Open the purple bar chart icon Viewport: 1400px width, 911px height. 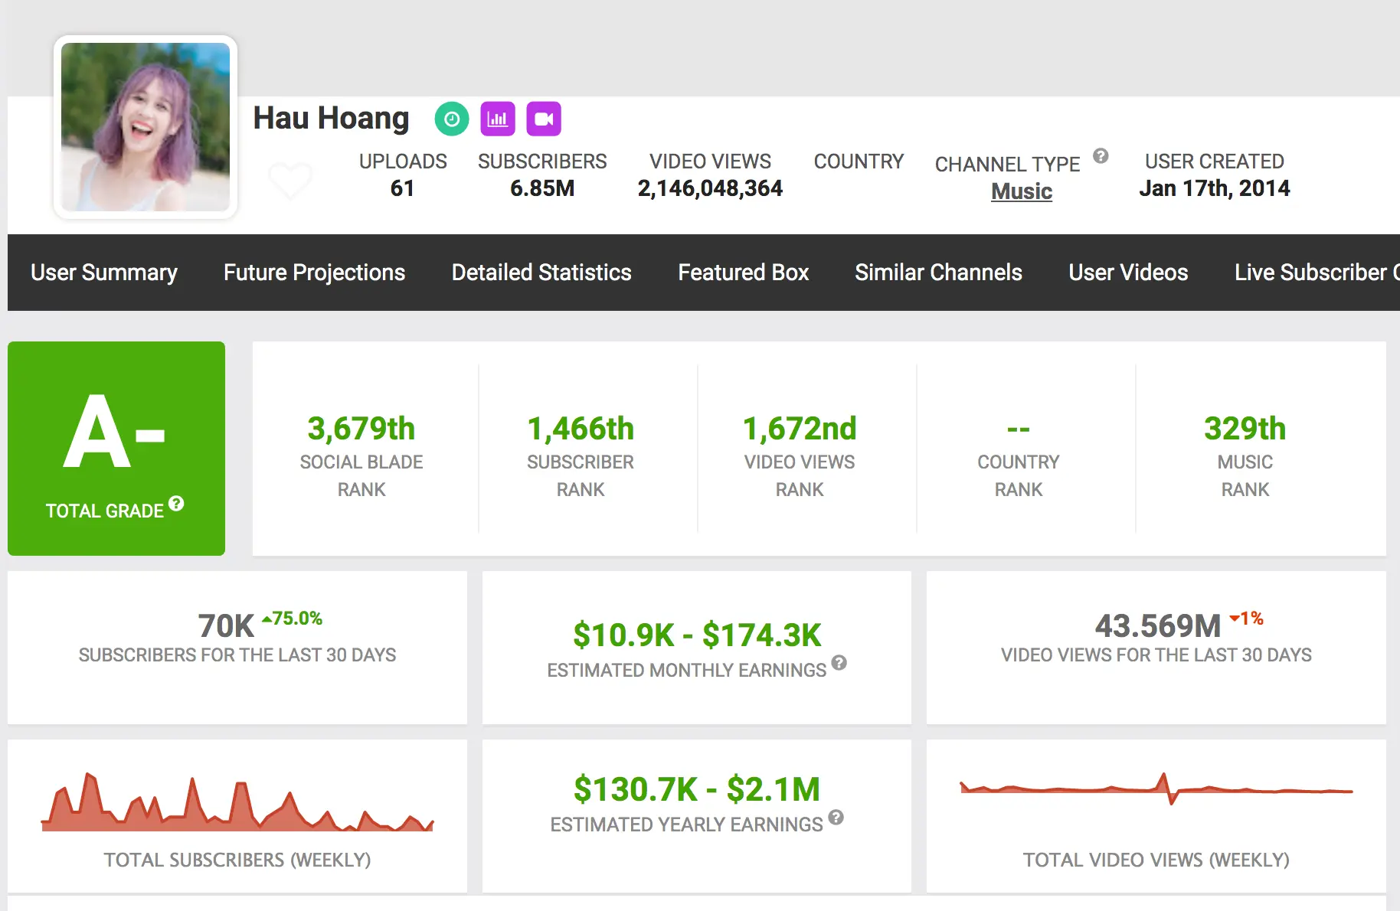point(498,119)
